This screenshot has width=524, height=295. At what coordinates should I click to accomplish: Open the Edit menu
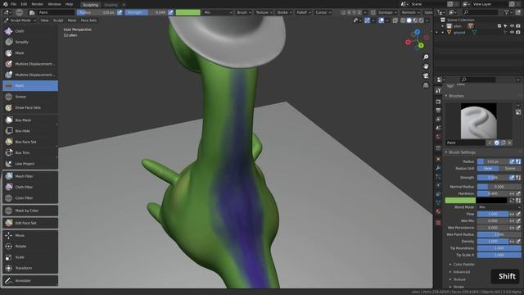click(x=24, y=4)
